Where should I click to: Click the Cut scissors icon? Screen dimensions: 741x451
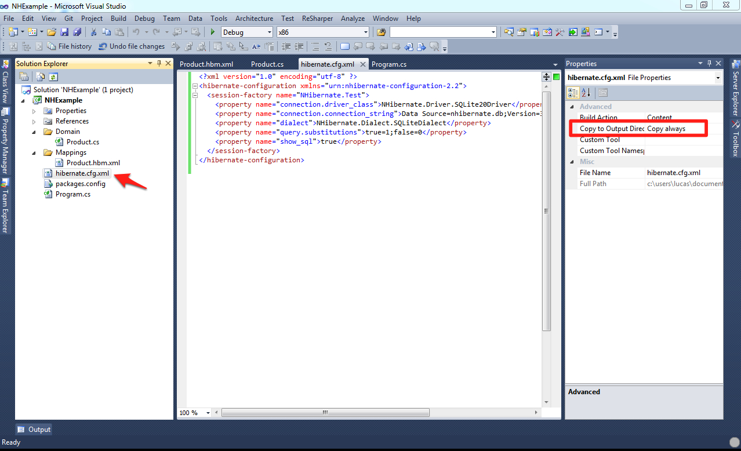tap(93, 32)
